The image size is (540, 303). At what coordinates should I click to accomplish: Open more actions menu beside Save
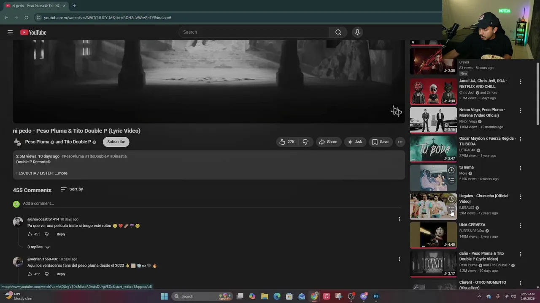[400, 142]
